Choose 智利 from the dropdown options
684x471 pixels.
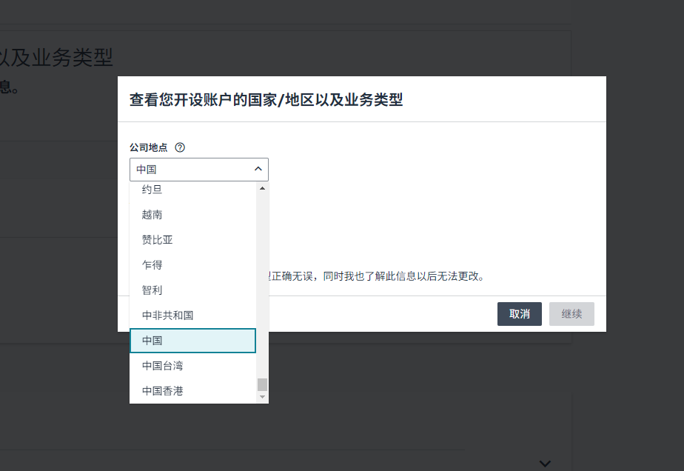tap(152, 290)
